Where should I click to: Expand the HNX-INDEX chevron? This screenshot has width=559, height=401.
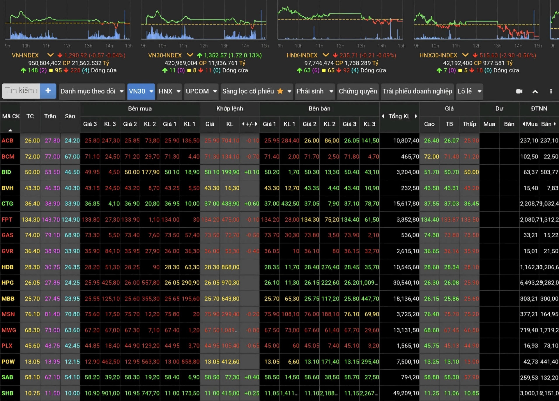pyautogui.click(x=326, y=55)
